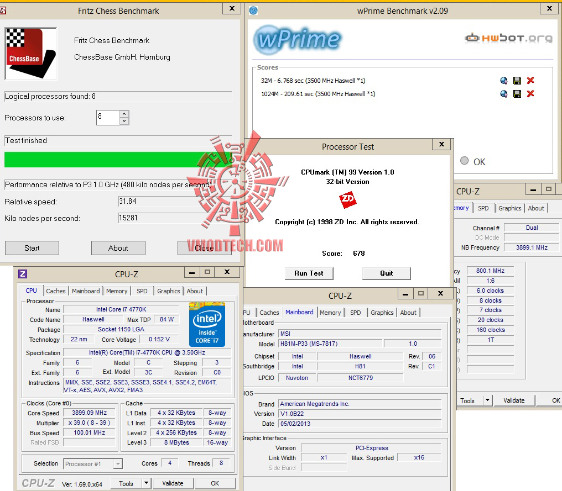The image size is (562, 491).
Task: Open Memory tab in CPU-Z Mainboard window
Action: (x=330, y=313)
